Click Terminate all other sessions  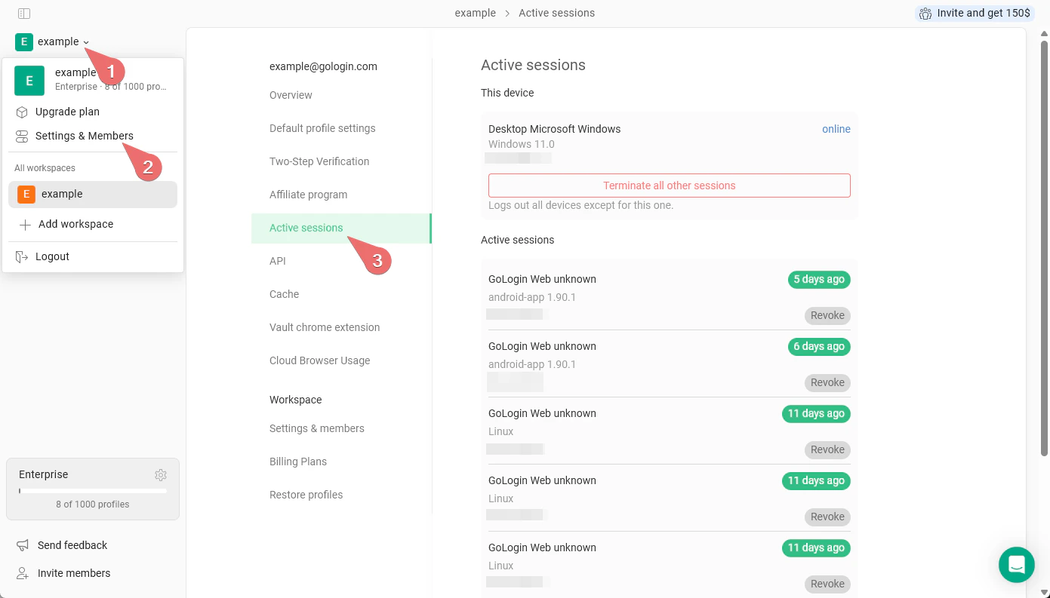click(669, 185)
